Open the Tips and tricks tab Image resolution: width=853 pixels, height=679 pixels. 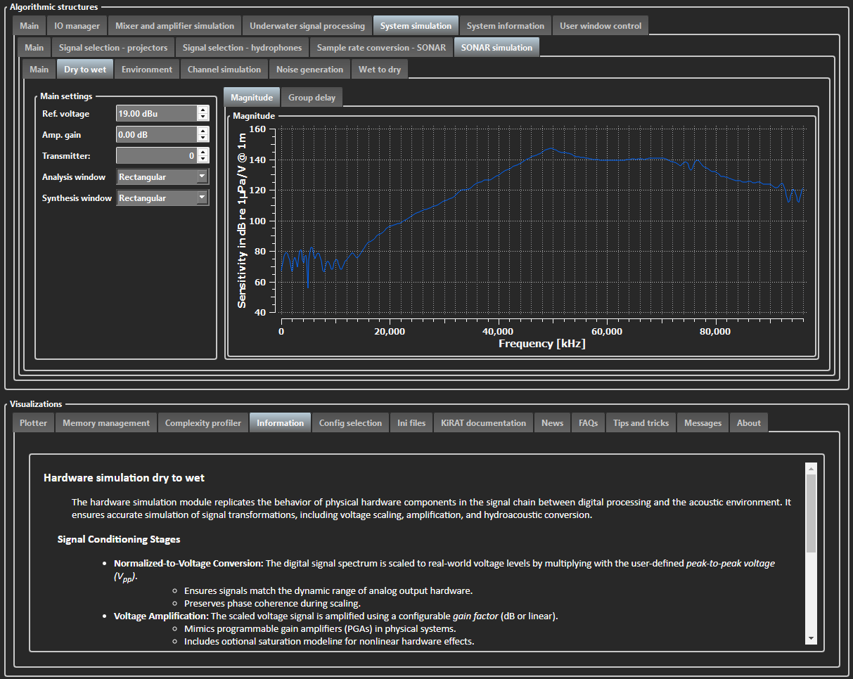click(641, 423)
